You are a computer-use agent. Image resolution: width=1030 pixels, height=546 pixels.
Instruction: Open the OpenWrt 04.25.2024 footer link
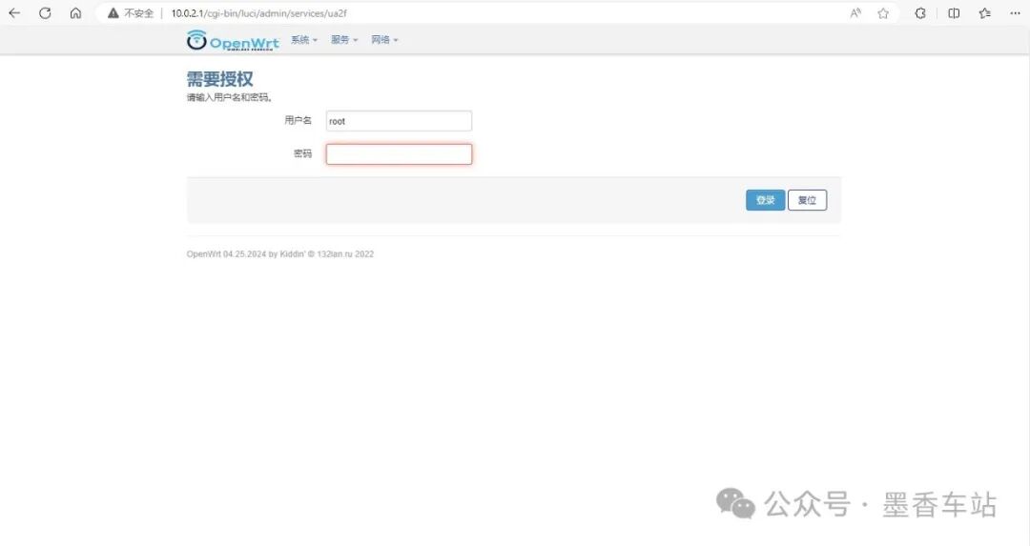point(225,254)
